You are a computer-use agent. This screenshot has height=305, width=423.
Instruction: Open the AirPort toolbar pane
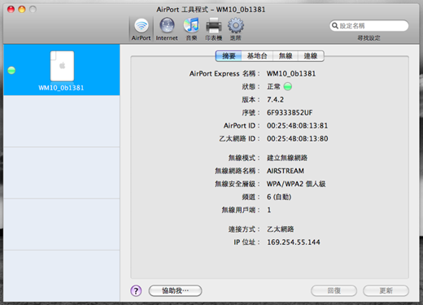[142, 29]
